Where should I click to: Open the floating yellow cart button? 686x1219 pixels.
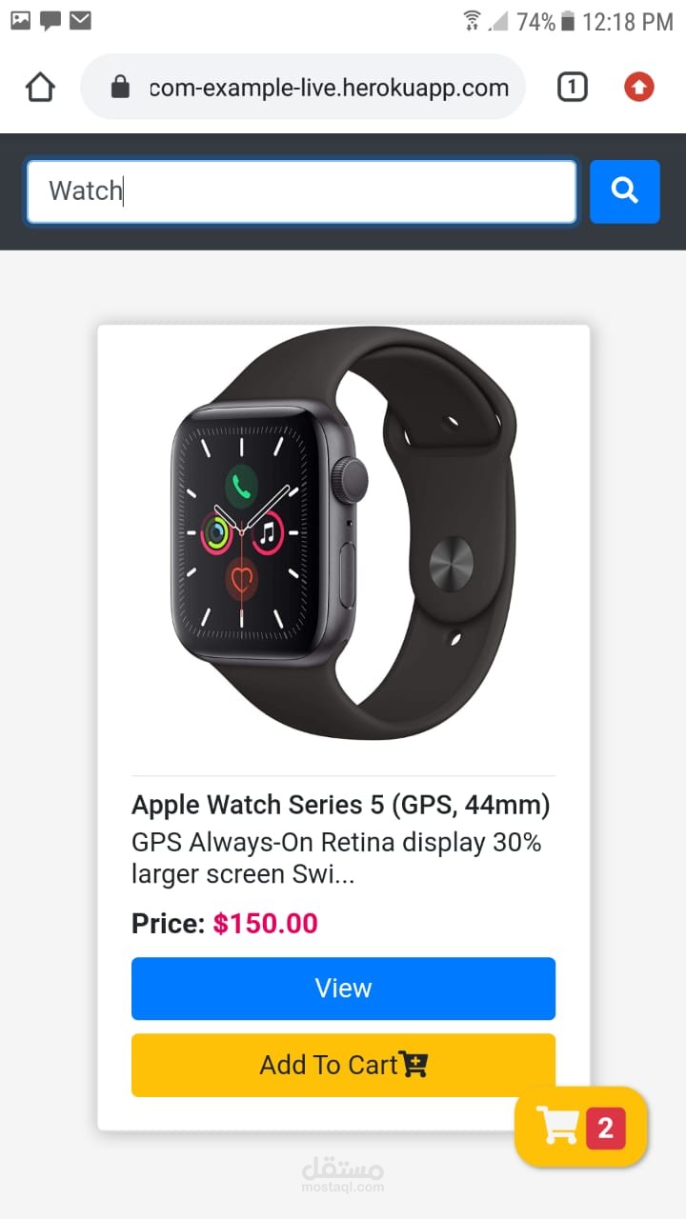[581, 1127]
